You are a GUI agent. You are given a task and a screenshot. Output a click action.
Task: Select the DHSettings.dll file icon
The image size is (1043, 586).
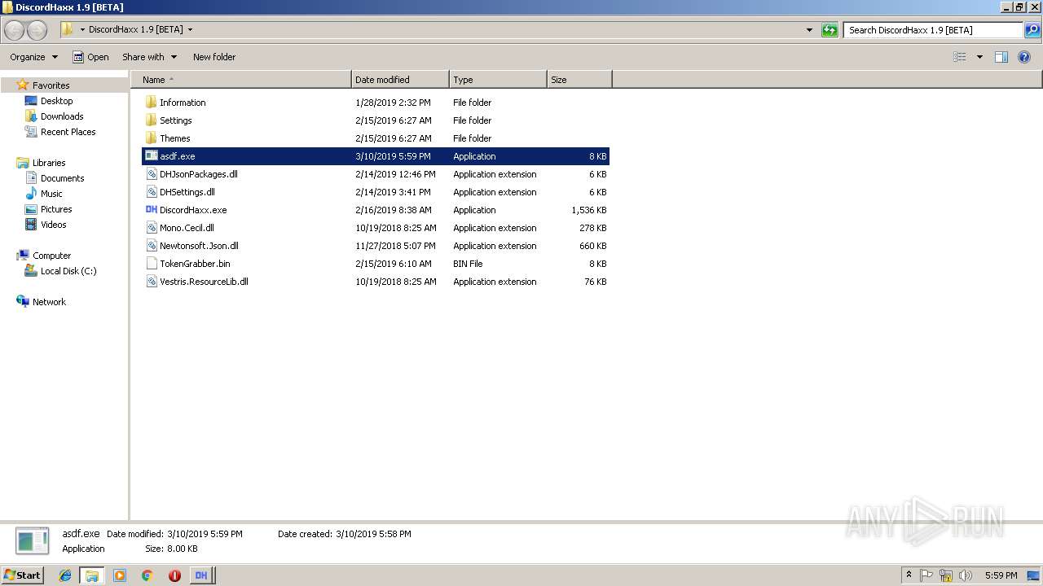[151, 192]
